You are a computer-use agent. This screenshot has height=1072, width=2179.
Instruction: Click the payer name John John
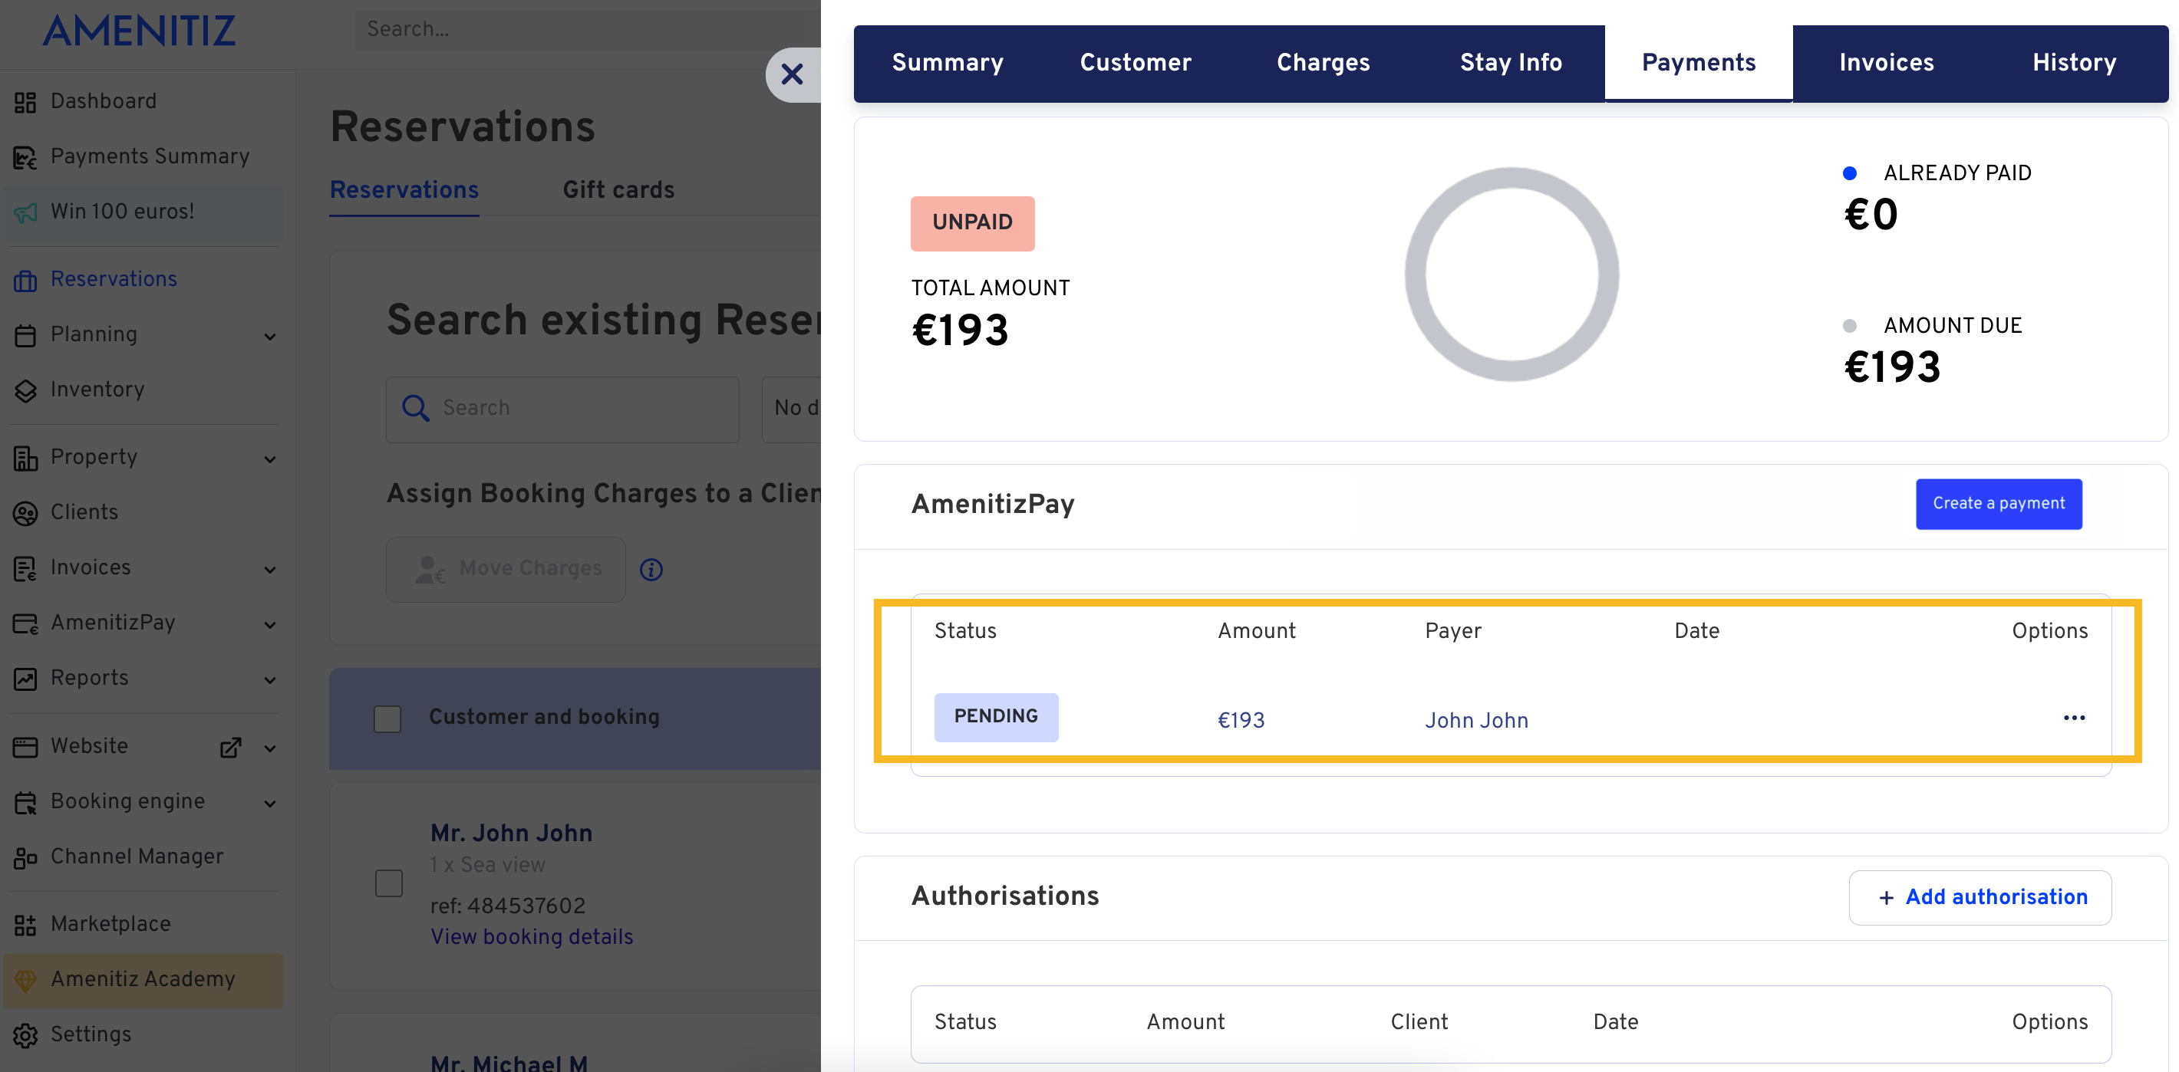(x=1476, y=720)
